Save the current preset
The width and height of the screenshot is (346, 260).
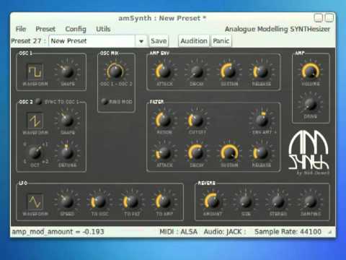coord(159,41)
